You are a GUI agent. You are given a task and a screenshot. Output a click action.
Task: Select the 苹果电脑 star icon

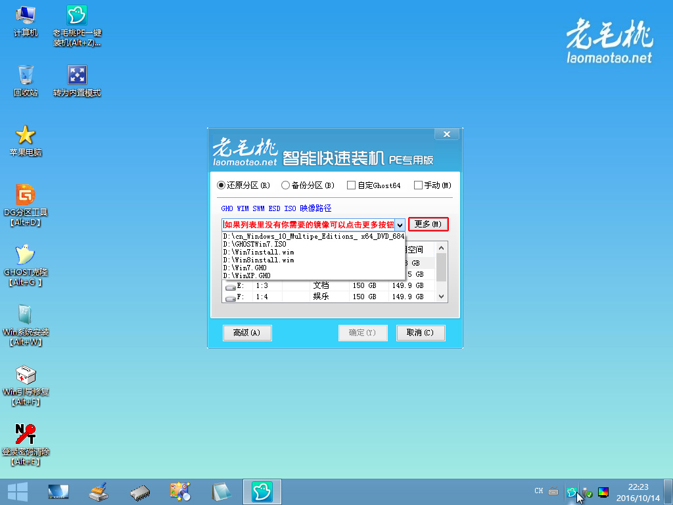coord(26,141)
